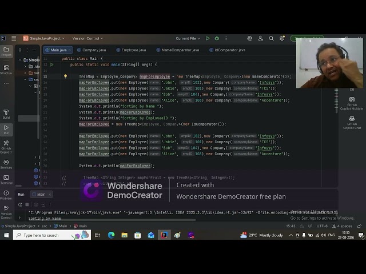Click the Windows taskbar search box
The height and width of the screenshot is (274, 366).
pos(52,235)
